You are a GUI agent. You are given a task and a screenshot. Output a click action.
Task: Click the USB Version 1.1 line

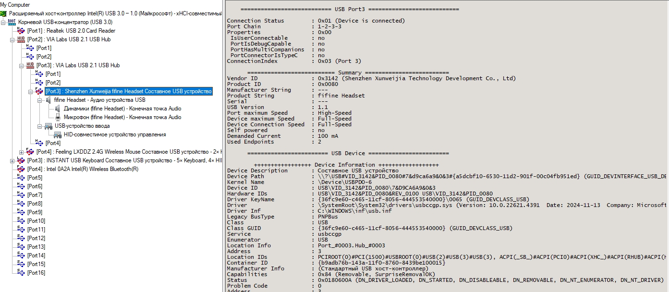pyautogui.click(x=277, y=107)
